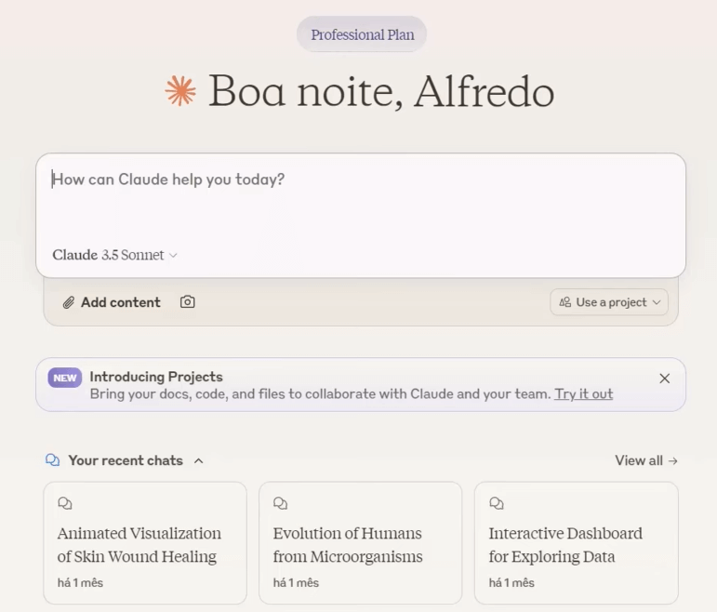Viewport: 717px width, 612px height.
Task: Open Interactive Dashboard for Exploring Data chat
Action: 577,543
